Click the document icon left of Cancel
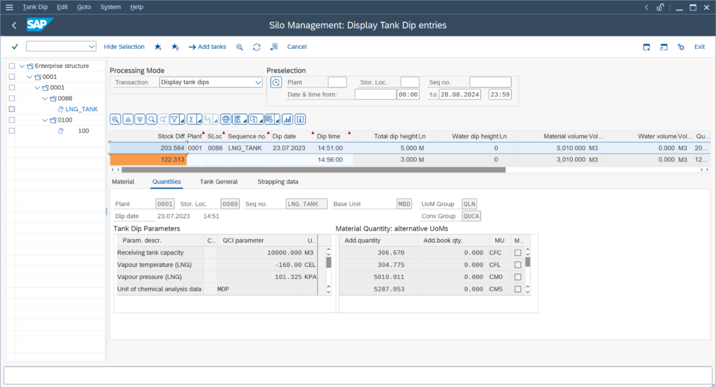716x388 pixels. (274, 47)
